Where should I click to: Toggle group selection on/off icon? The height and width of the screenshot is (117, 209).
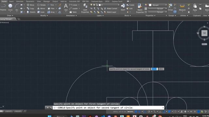tap(175, 12)
